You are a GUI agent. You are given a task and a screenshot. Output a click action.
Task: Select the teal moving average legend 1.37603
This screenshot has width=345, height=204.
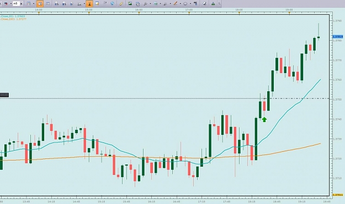click(13, 16)
